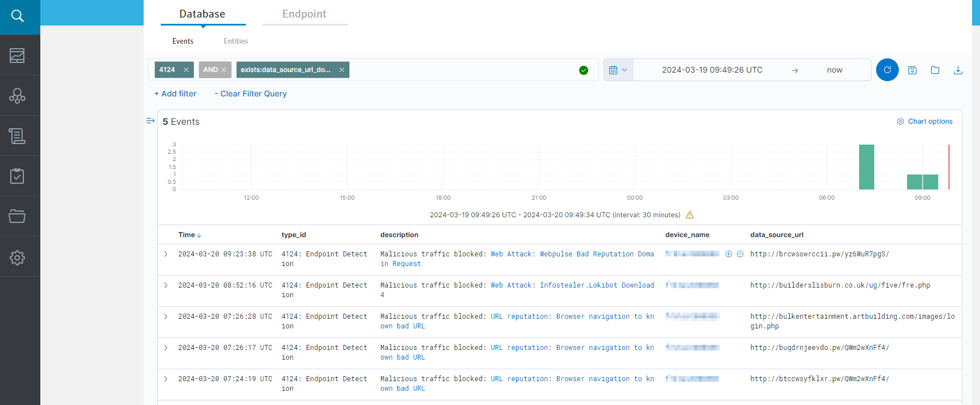Switch to the Endpoint tab
This screenshot has width=980, height=405.
[304, 14]
